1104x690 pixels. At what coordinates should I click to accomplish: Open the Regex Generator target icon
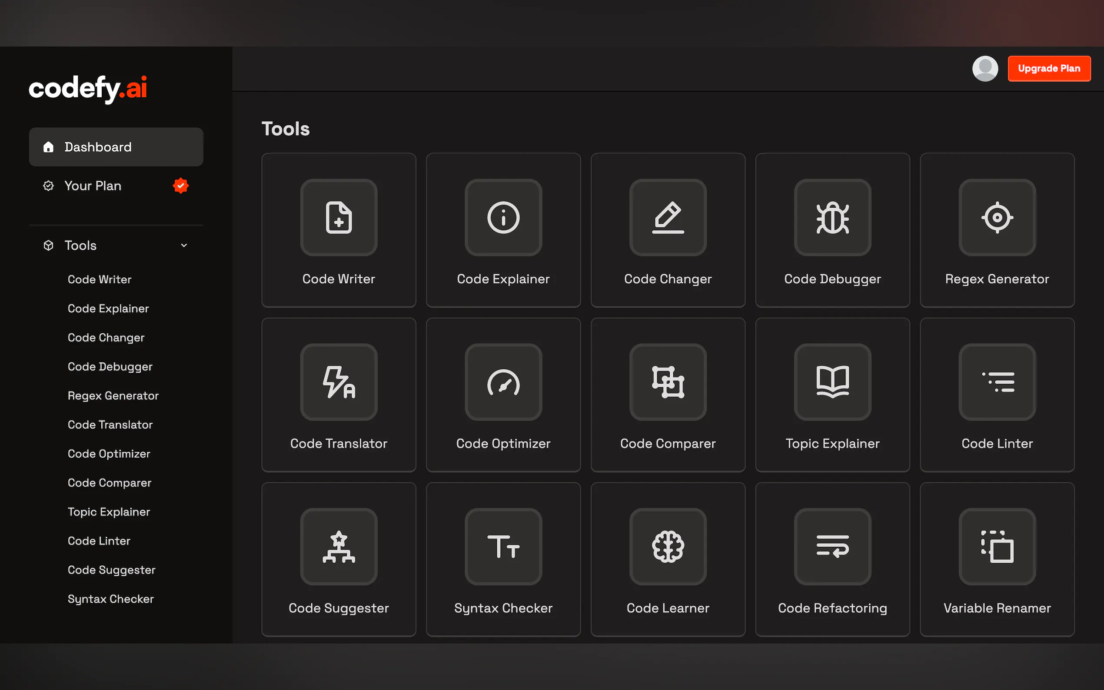point(997,217)
